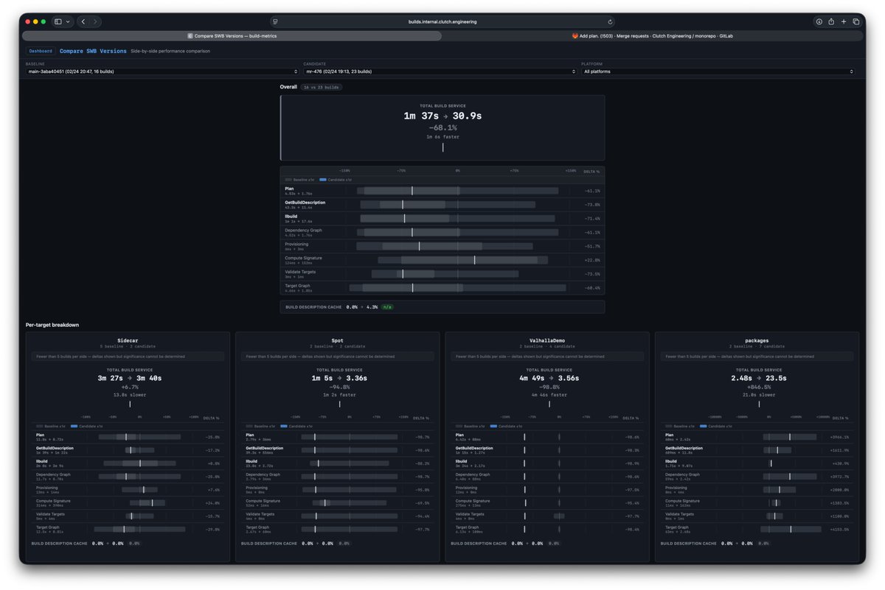Screen dimensions: 885x590
Task: Open the Dashboard link
Action: pyautogui.click(x=41, y=52)
